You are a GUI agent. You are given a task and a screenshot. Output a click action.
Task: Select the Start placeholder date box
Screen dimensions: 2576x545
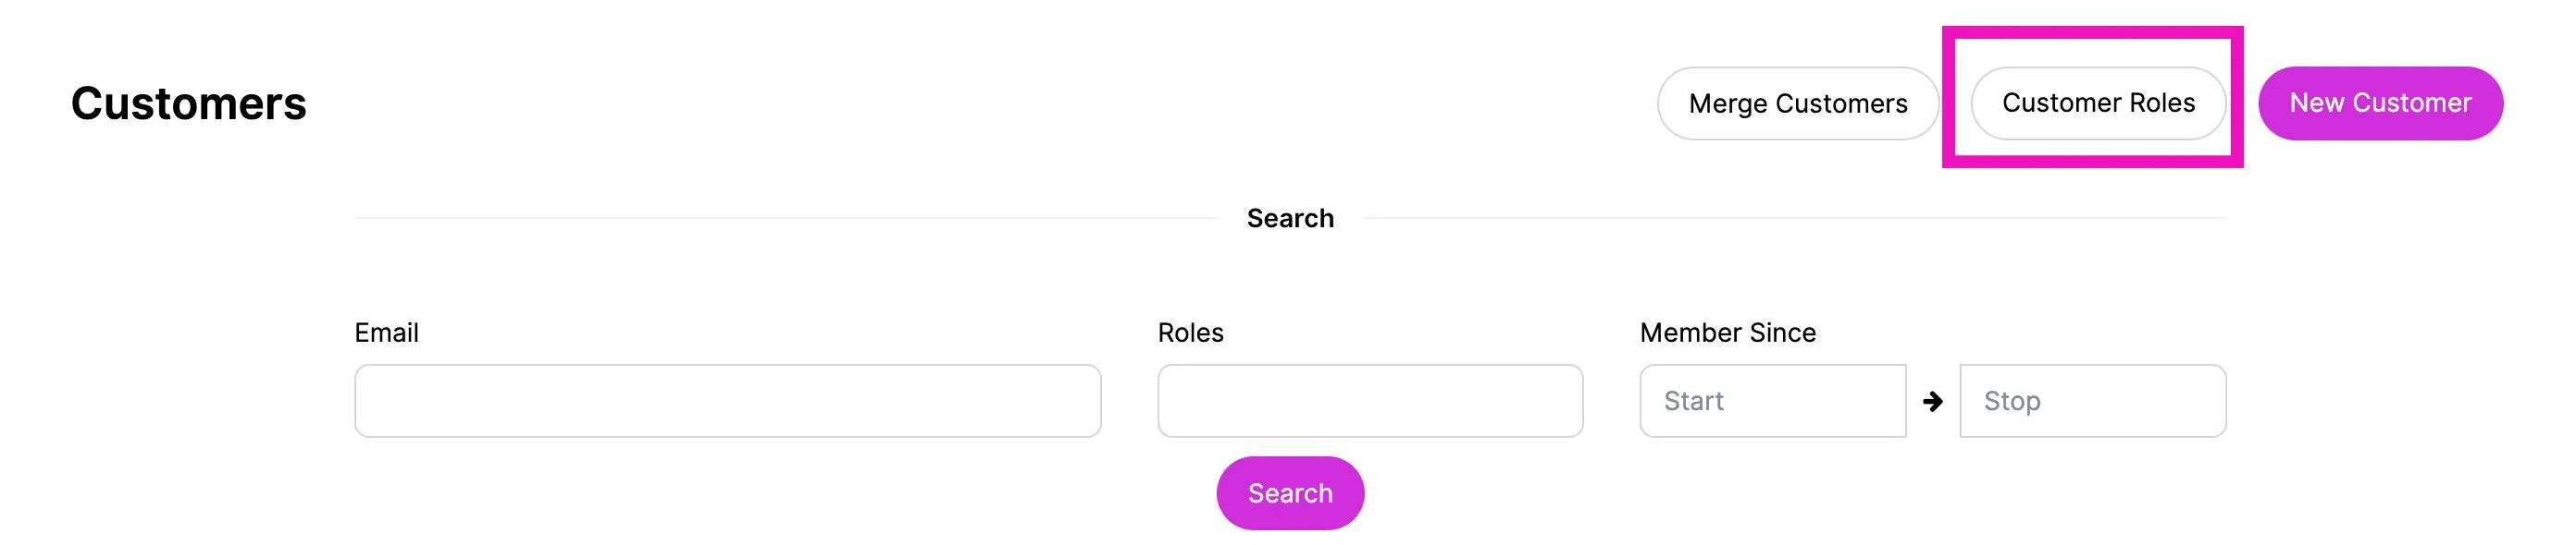[1772, 400]
